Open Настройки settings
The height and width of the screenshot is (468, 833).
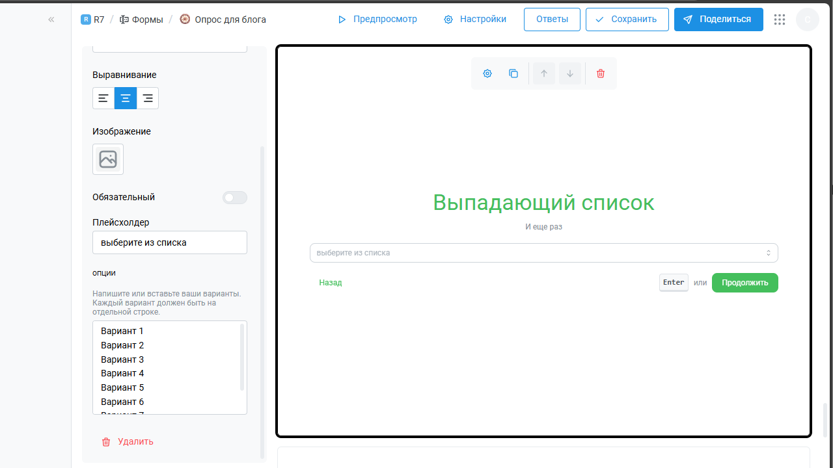coord(475,19)
